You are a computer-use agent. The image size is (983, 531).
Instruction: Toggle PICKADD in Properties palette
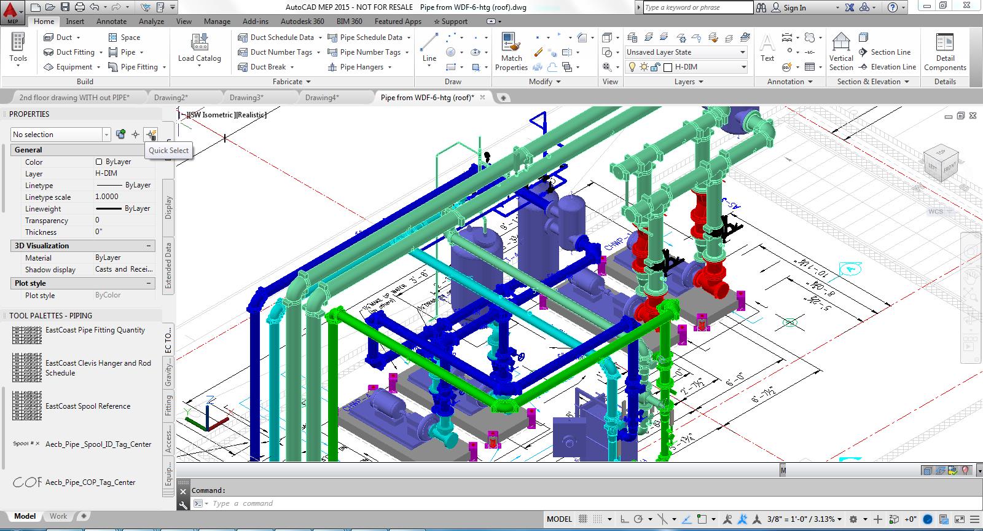(120, 134)
